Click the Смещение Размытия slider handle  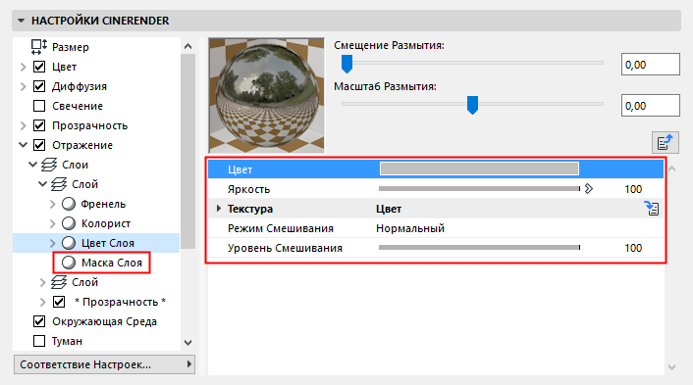[x=346, y=64]
